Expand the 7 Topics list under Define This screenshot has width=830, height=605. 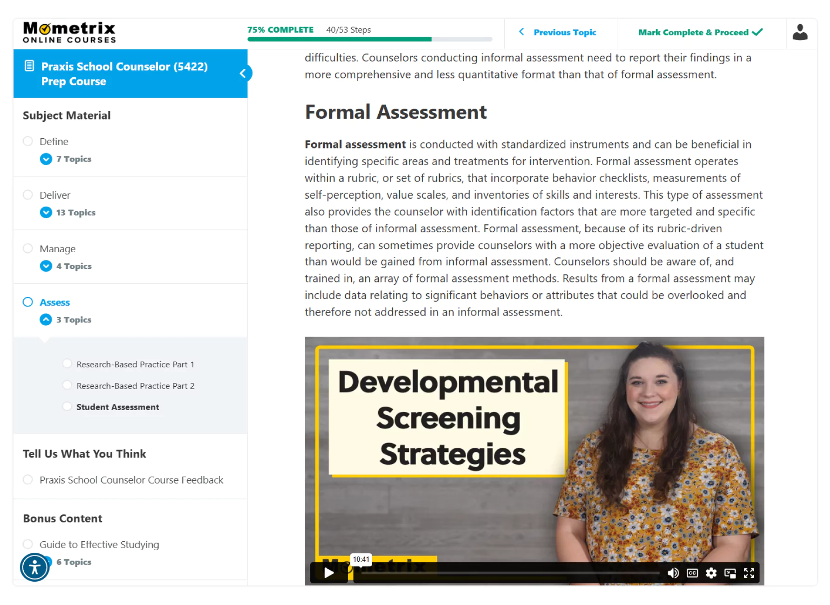(46, 159)
